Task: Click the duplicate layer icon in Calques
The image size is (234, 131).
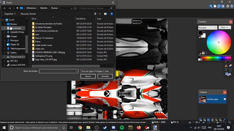Action: click(x=208, y=120)
